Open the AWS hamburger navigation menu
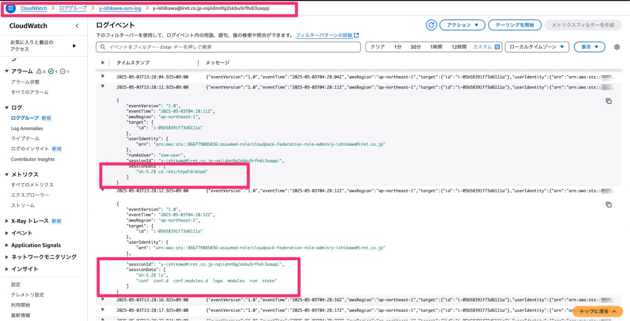The width and height of the screenshot is (630, 321). pyautogui.click(x=10, y=8)
